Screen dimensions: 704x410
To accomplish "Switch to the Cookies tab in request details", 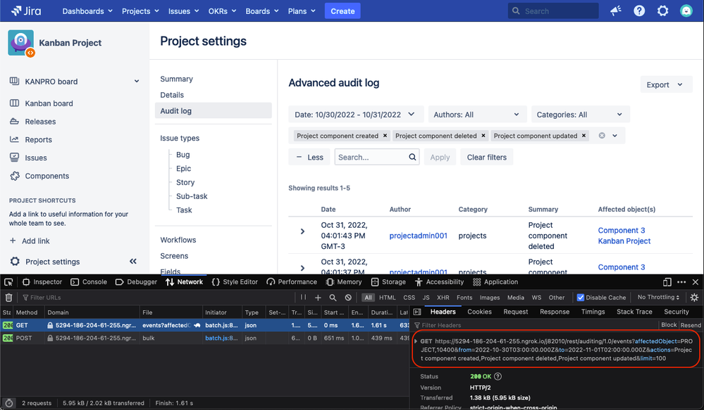I will 479,311.
